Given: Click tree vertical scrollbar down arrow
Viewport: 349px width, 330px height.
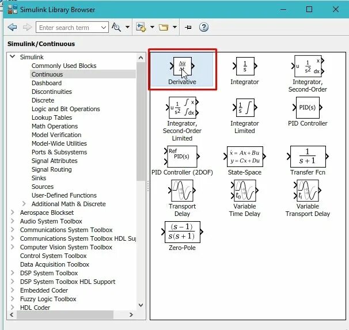Looking at the screenshot, I should tap(141, 305).
